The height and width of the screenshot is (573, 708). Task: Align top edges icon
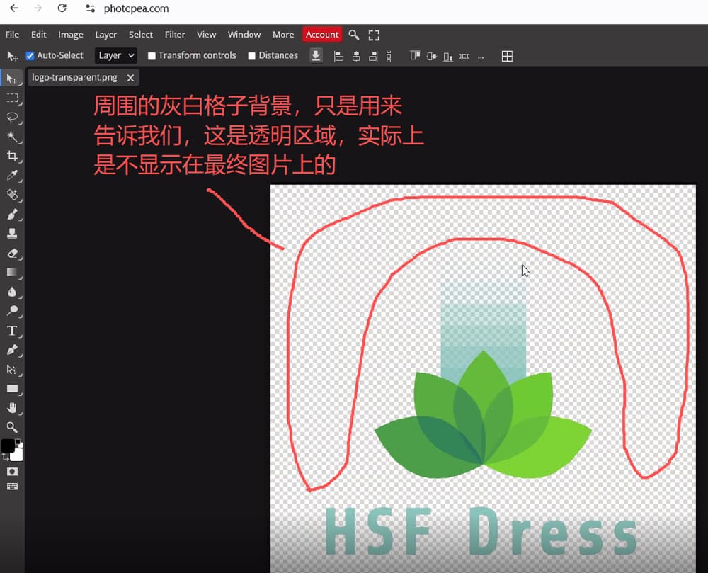414,56
